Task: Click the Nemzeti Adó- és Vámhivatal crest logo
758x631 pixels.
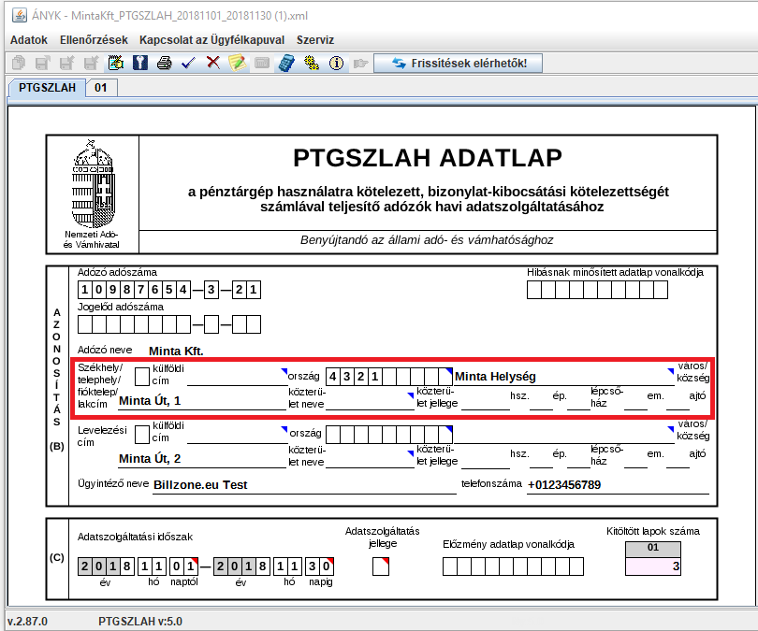Action: tap(93, 184)
